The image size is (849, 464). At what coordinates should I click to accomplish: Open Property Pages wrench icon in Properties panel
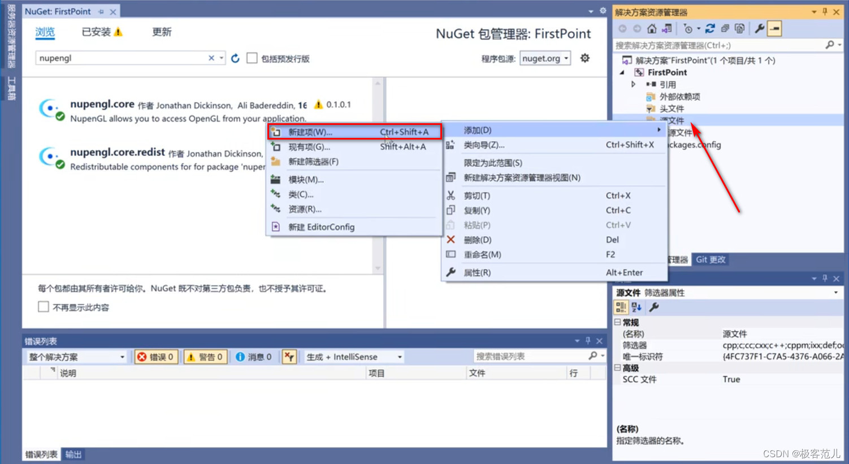pyautogui.click(x=654, y=307)
